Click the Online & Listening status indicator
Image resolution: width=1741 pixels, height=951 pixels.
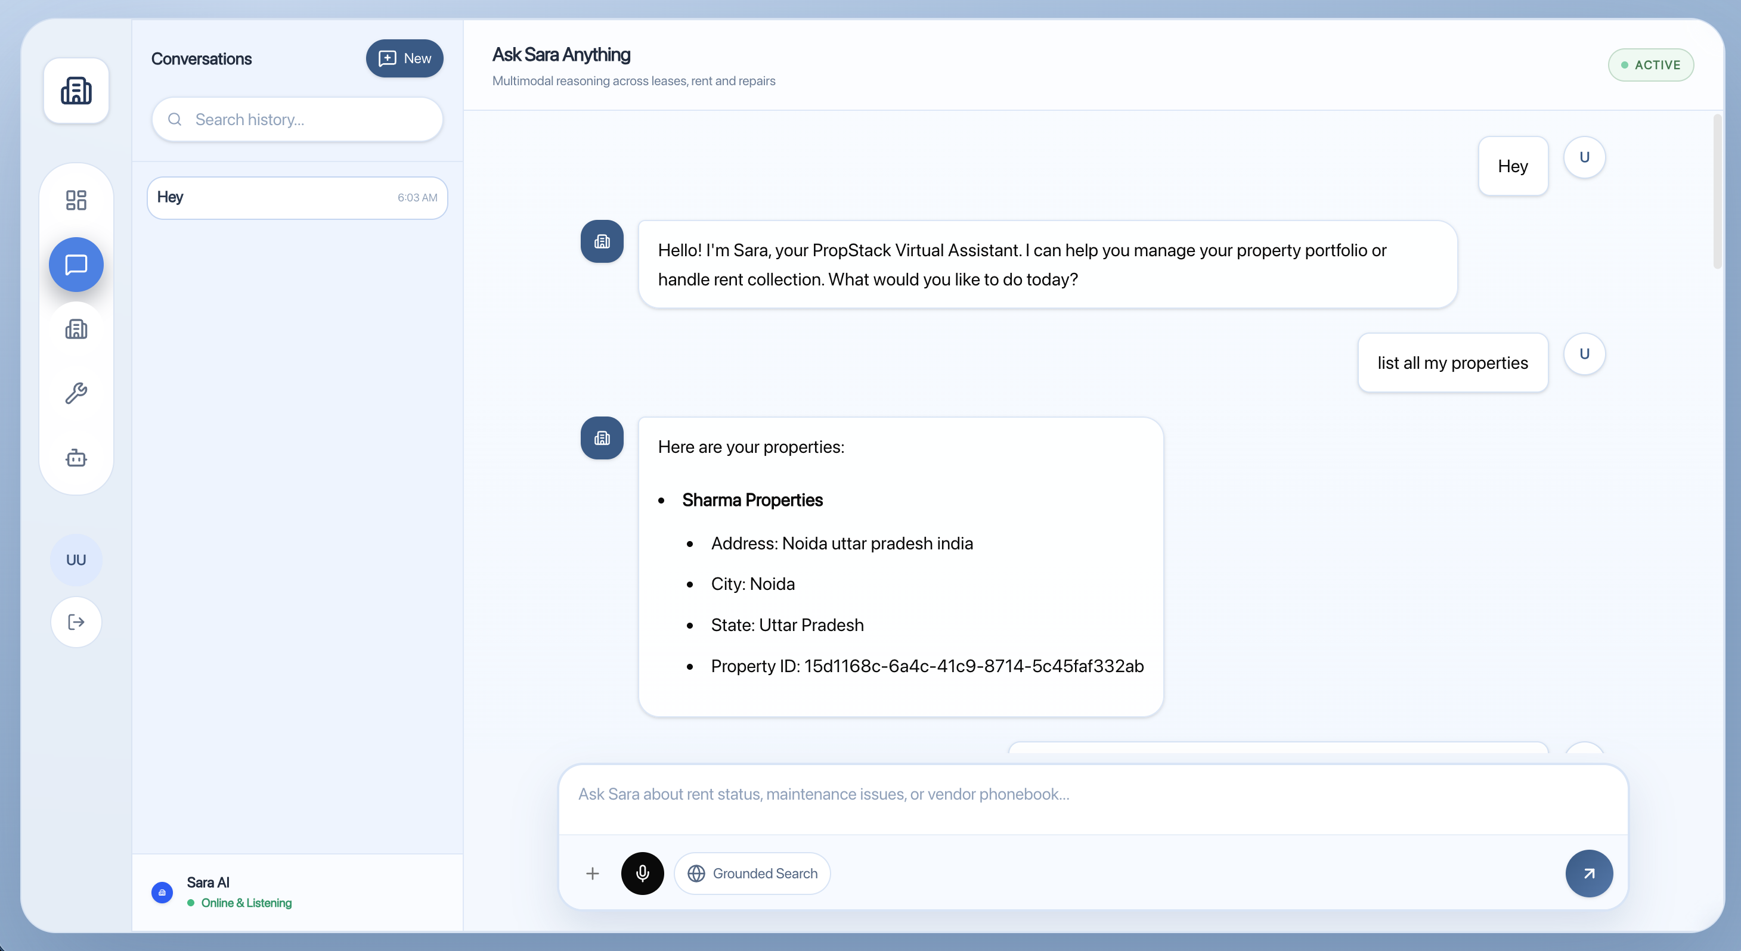239,902
